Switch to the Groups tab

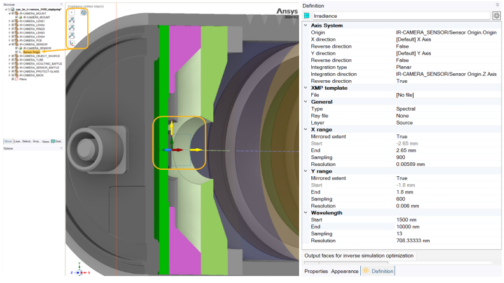point(37,141)
